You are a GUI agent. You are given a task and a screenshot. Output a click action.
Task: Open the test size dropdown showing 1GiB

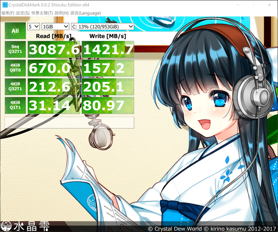[x=56, y=27]
